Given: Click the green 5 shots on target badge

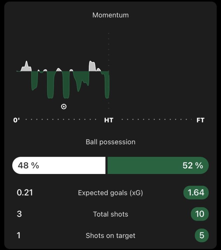Looking at the screenshot, I should pyautogui.click(x=202, y=235).
